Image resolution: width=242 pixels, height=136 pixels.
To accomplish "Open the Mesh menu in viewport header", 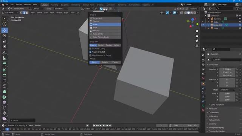I will point(52,13).
